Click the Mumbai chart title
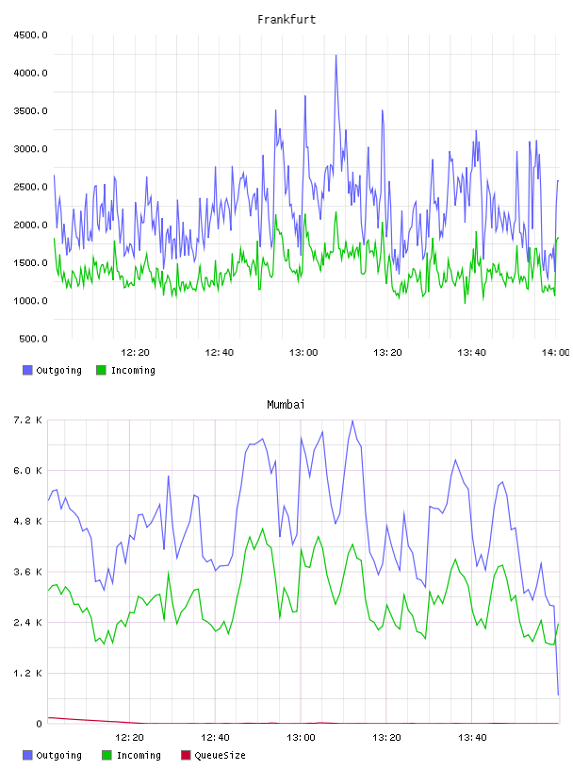 pyautogui.click(x=286, y=405)
